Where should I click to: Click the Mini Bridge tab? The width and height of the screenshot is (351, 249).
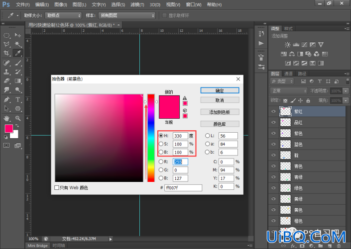[x=38, y=246]
